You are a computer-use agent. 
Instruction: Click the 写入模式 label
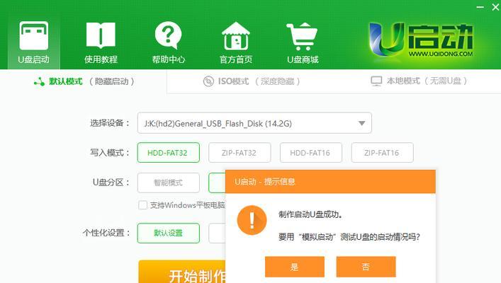[x=110, y=153]
